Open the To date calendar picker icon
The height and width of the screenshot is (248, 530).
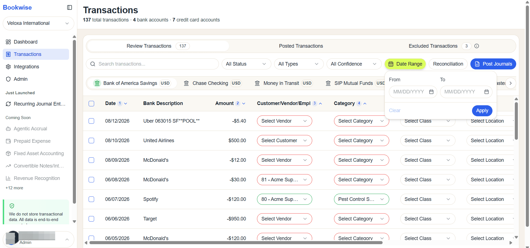(487, 92)
